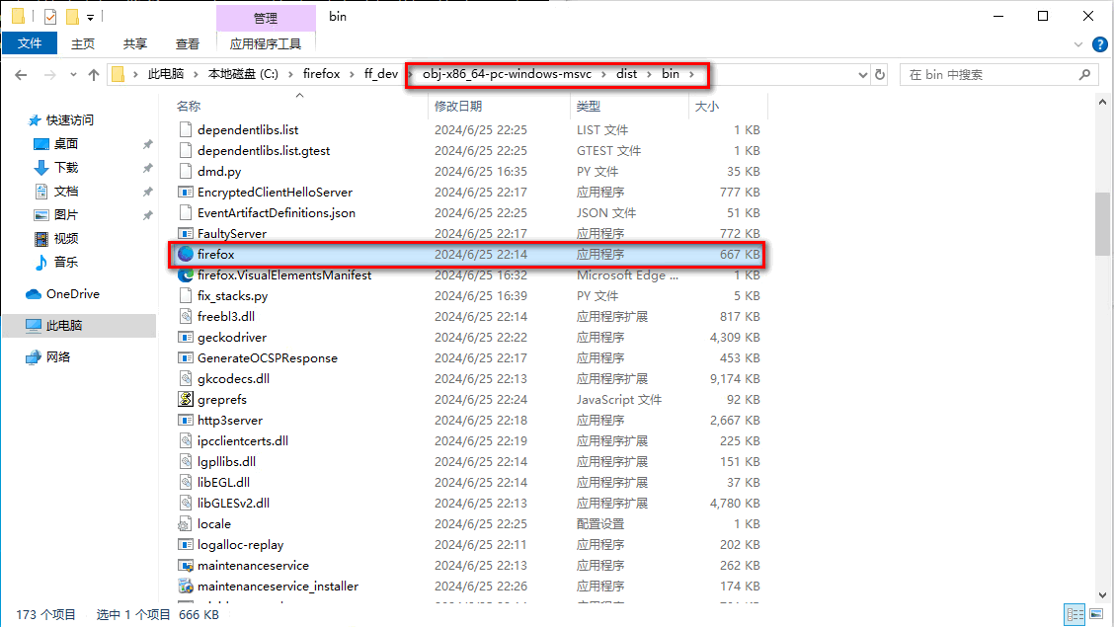
Task: Select maintenanceservice_installer icon
Action: (186, 586)
